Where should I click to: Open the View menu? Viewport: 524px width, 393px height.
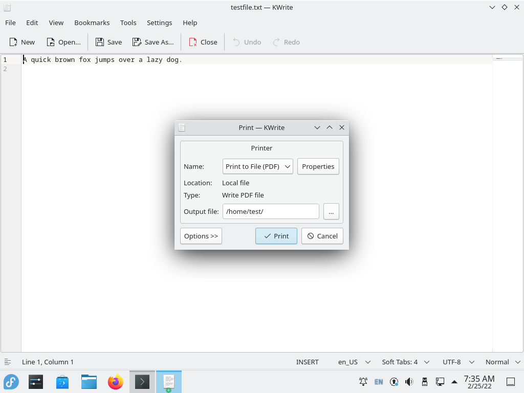56,23
